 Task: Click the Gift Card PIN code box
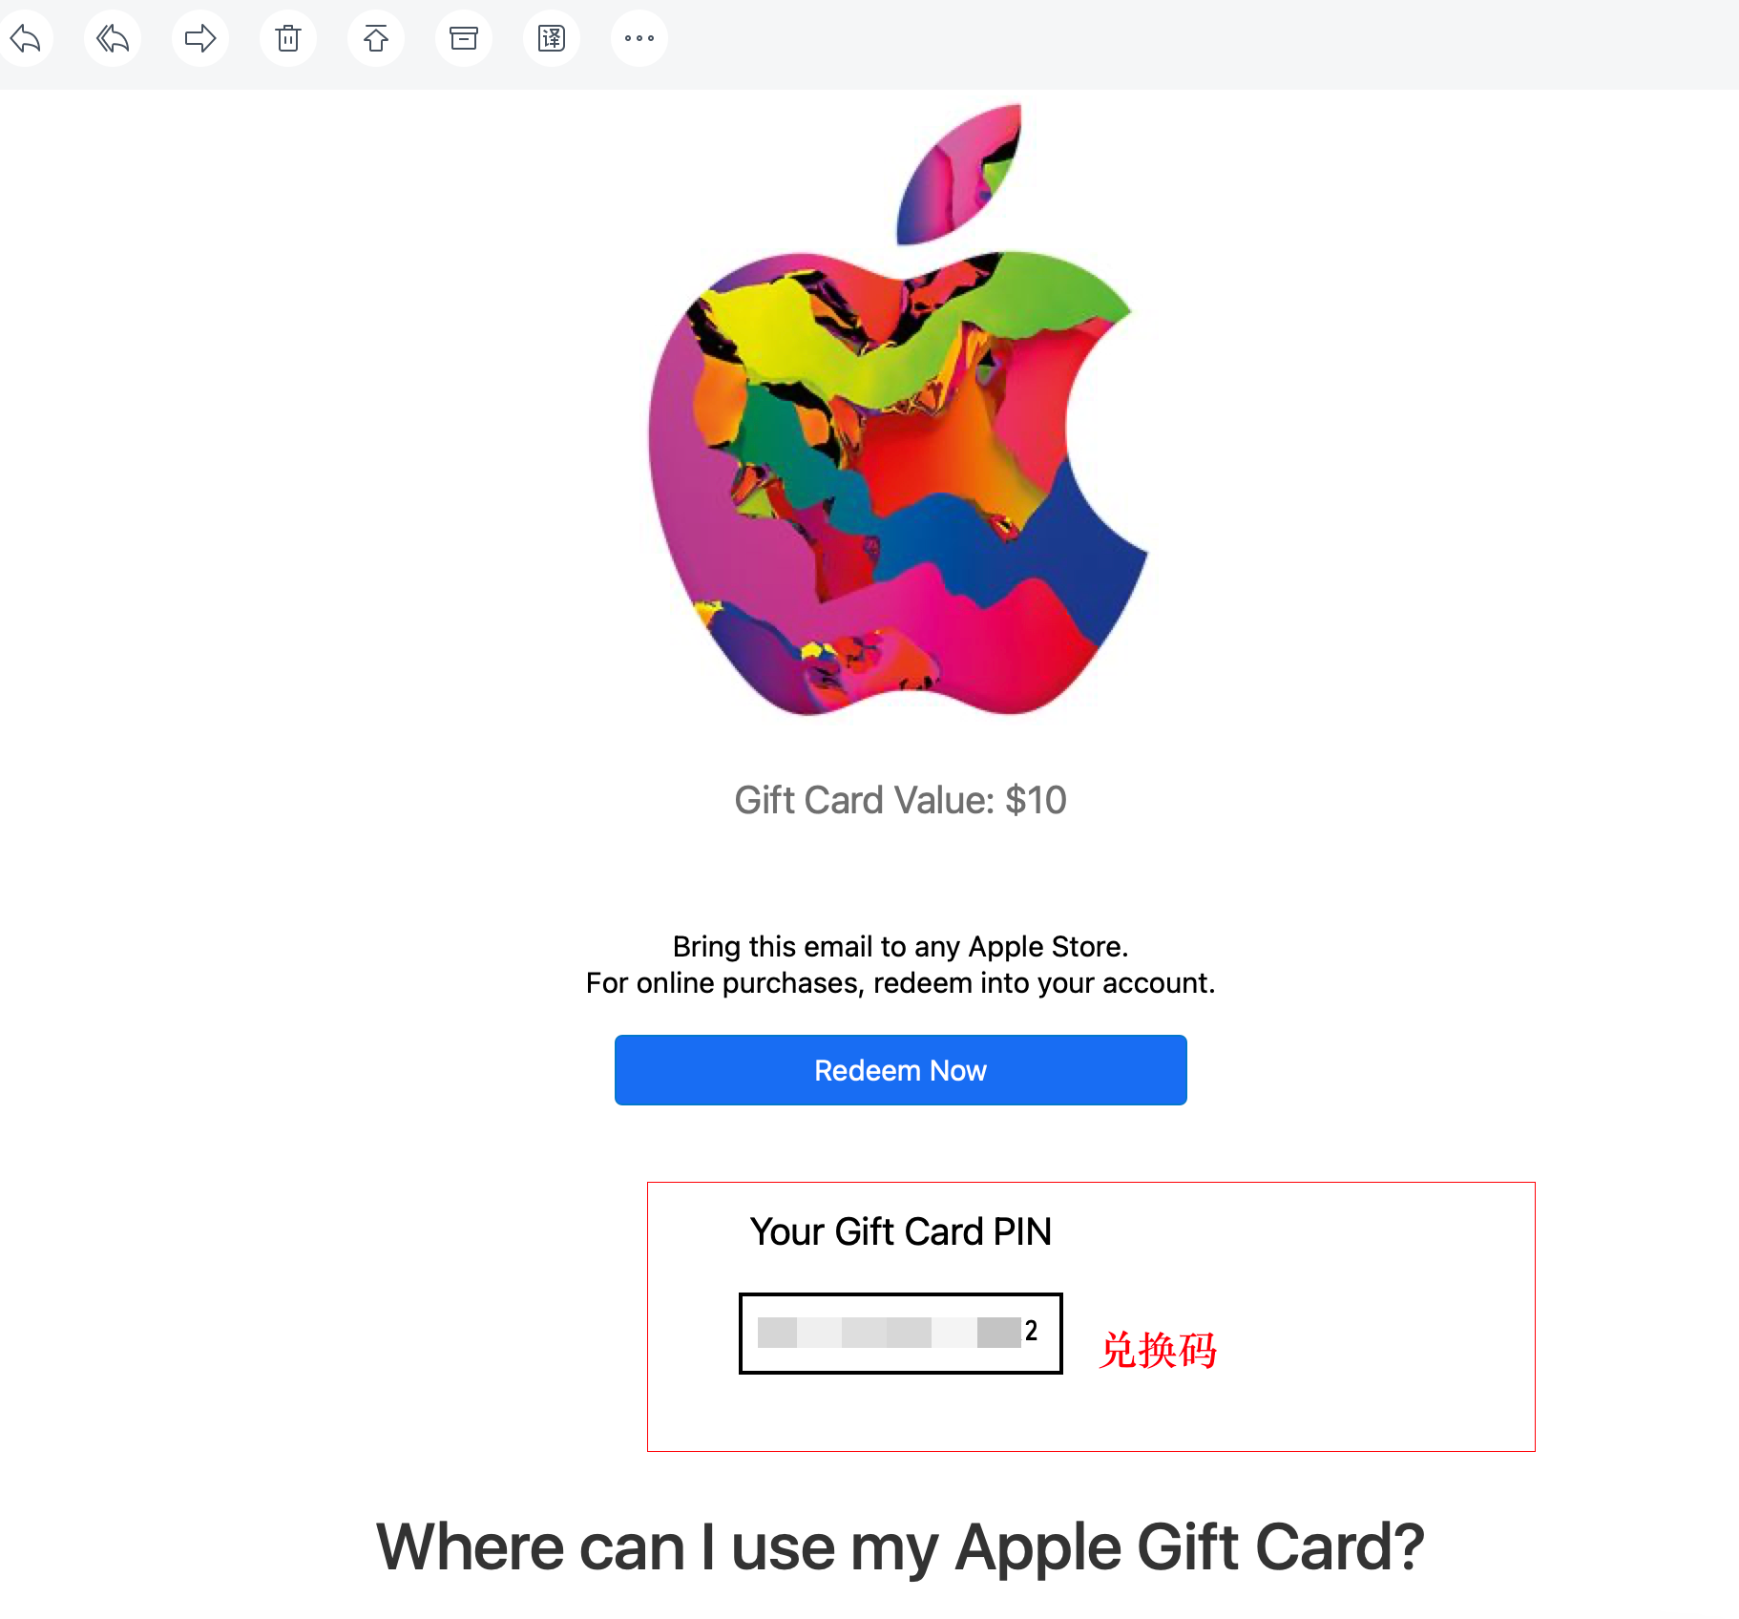coord(901,1334)
